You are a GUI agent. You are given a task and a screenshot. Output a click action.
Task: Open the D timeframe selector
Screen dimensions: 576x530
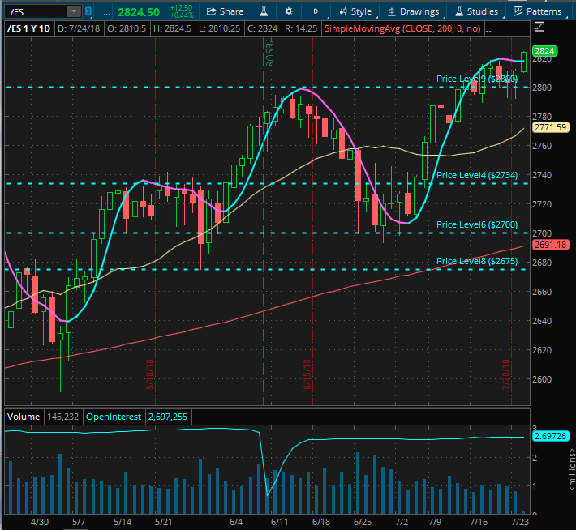316,11
